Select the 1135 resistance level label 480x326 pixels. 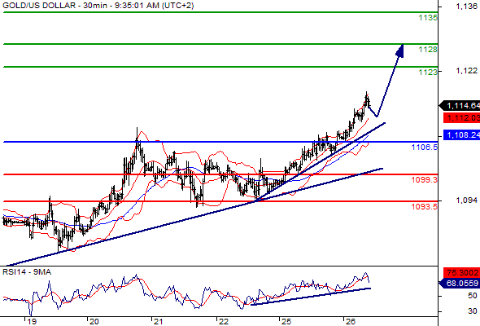[428, 18]
